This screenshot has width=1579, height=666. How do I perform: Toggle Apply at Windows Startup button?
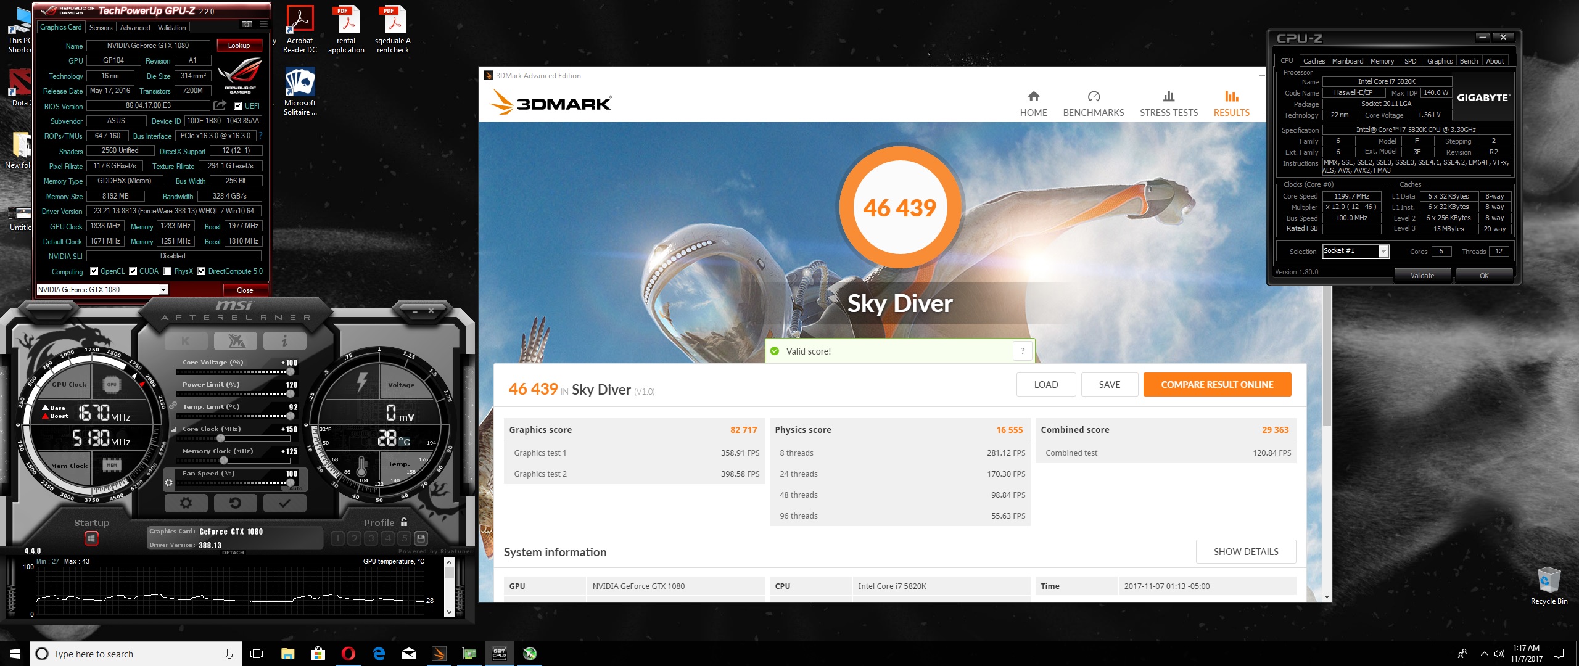[91, 538]
